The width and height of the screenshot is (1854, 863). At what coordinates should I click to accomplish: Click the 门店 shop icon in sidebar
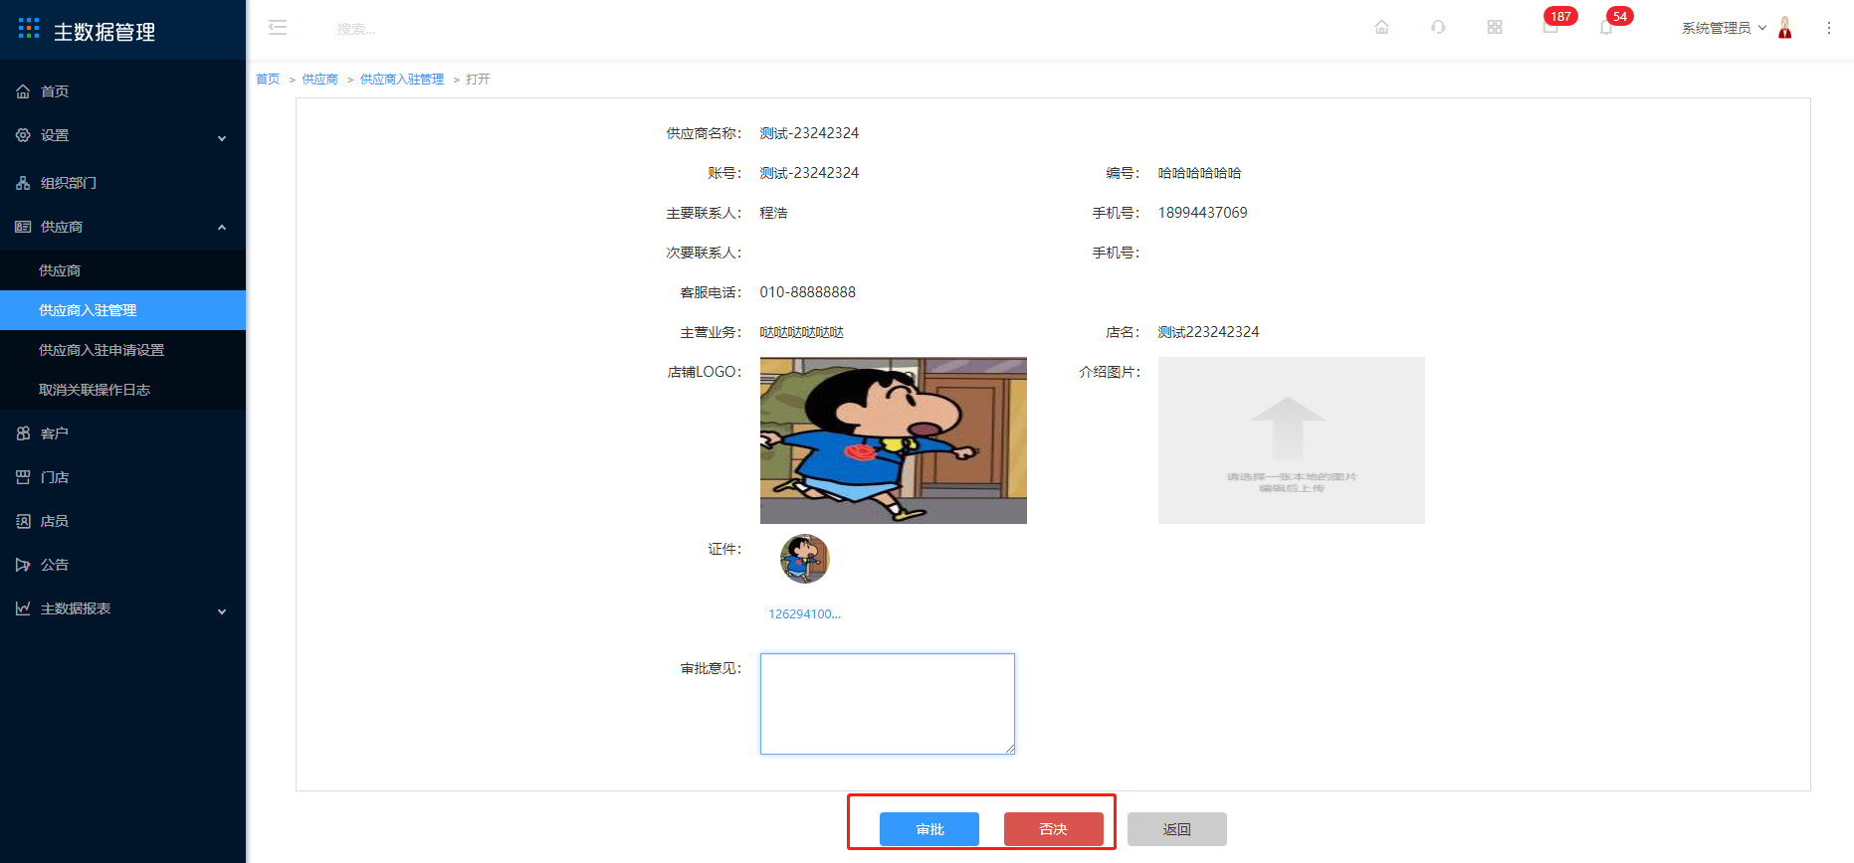[23, 477]
